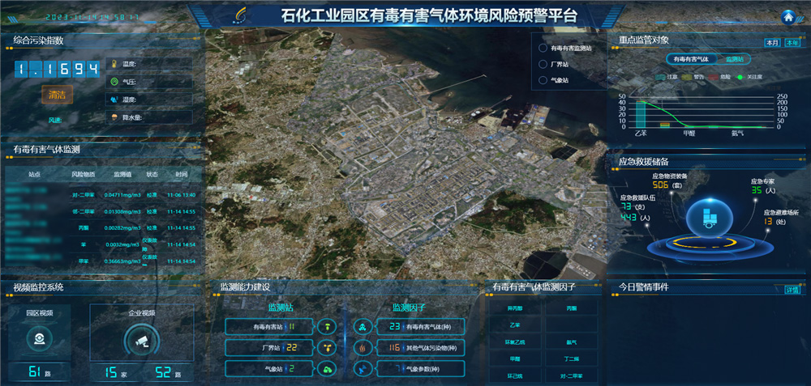Click the weather station (气象站) count icon
The height and width of the screenshot is (386, 811).
point(327,368)
